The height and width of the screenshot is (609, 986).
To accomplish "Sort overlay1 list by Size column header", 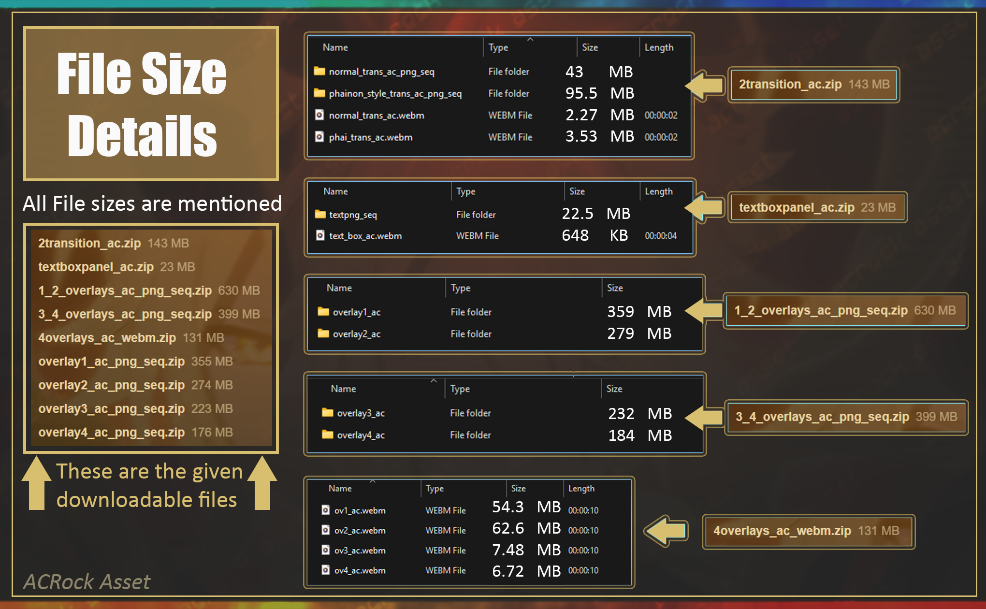I will pyautogui.click(x=615, y=288).
